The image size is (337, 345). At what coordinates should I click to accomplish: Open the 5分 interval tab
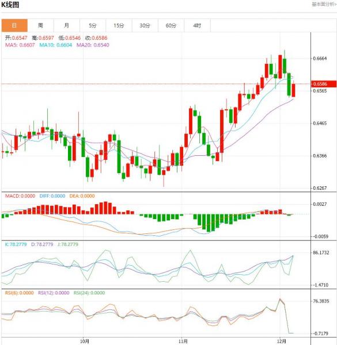point(93,25)
